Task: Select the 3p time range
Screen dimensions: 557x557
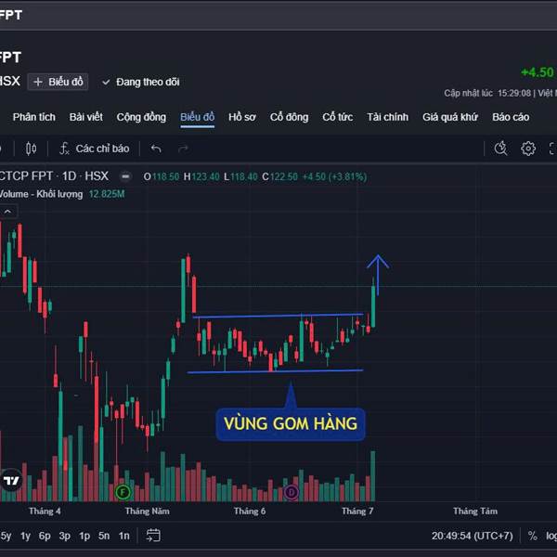Action: (x=64, y=536)
